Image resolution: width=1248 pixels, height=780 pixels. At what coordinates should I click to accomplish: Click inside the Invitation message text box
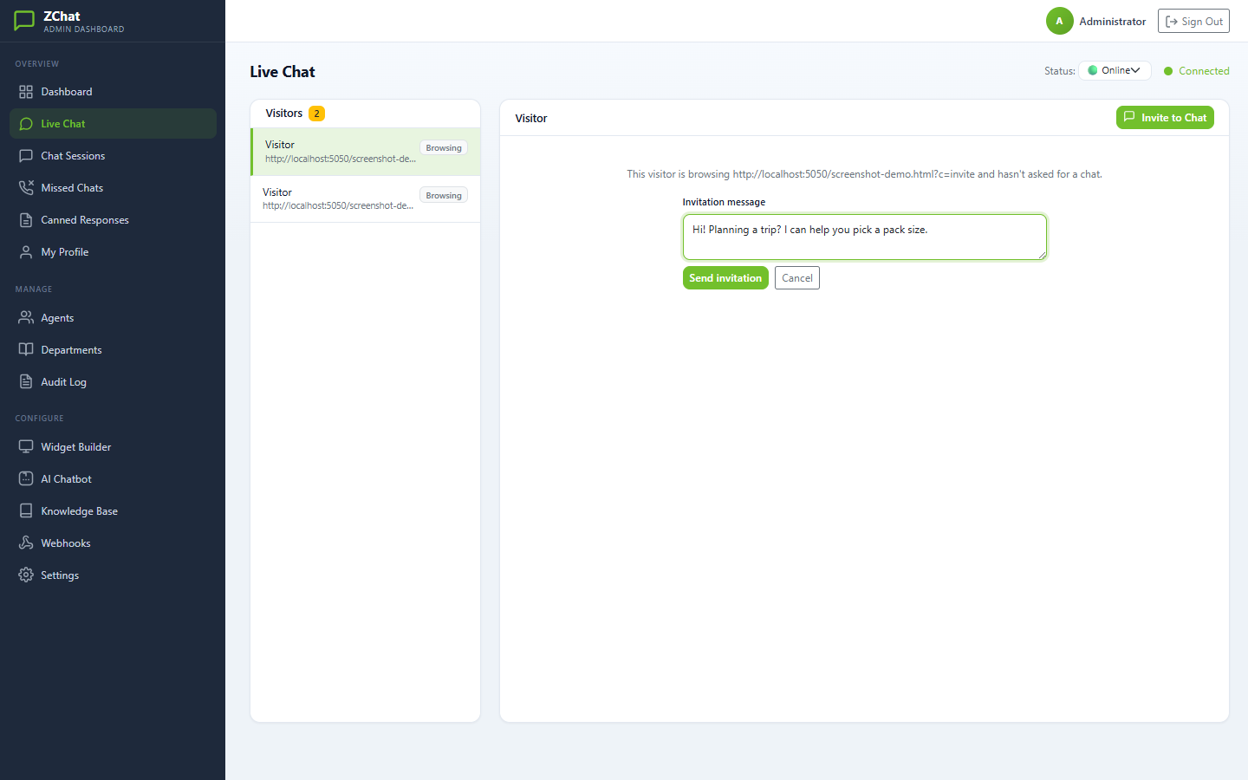point(865,237)
